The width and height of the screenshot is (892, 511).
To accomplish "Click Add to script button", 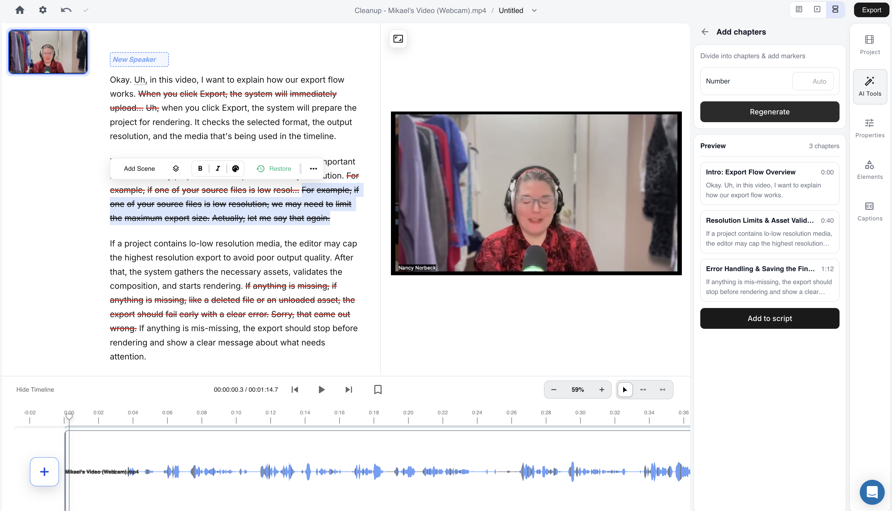I will click(769, 318).
